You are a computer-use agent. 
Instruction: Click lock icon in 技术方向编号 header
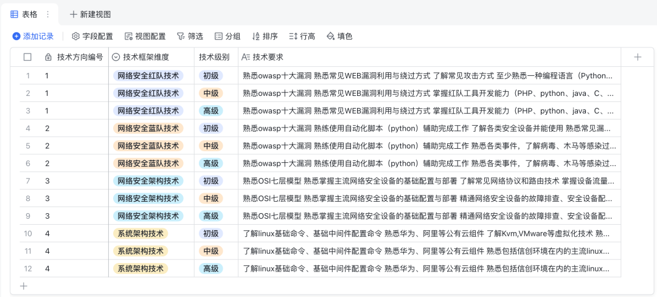pyautogui.click(x=48, y=57)
